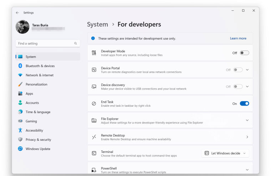This screenshot has width=271, height=176.
Task: Click the Accessibility figure icon
Action: 20,130
